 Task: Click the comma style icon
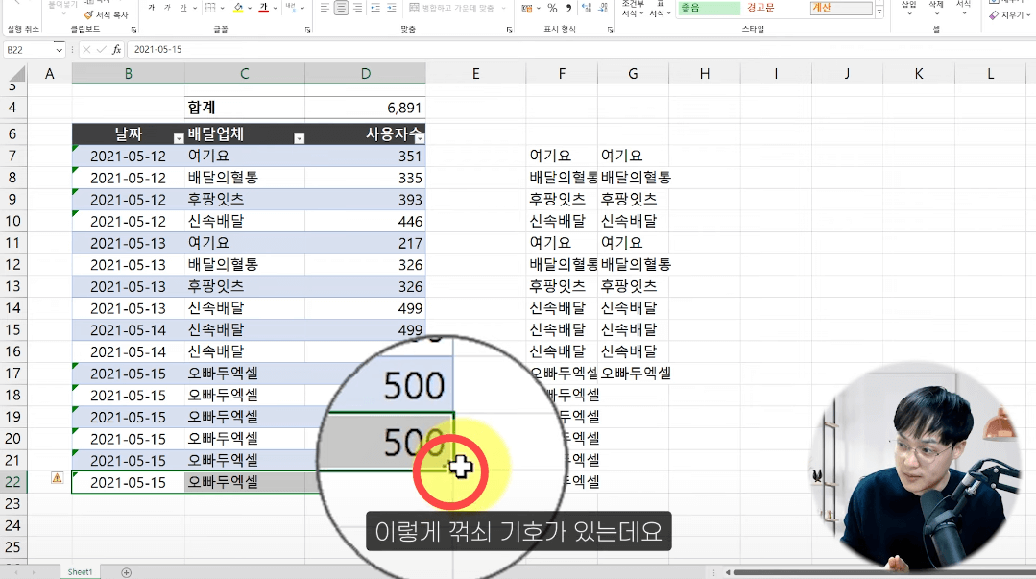tap(568, 8)
